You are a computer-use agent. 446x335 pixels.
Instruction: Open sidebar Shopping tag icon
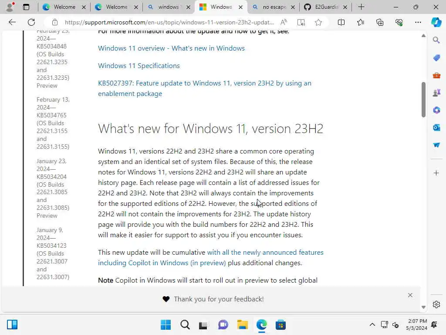436,58
